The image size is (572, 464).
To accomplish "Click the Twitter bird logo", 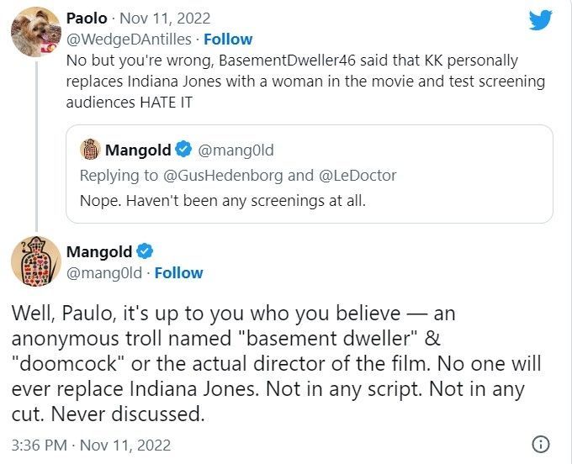I will [541, 21].
